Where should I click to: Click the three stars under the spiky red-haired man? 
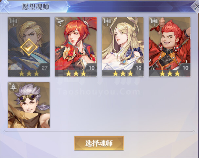170,74
